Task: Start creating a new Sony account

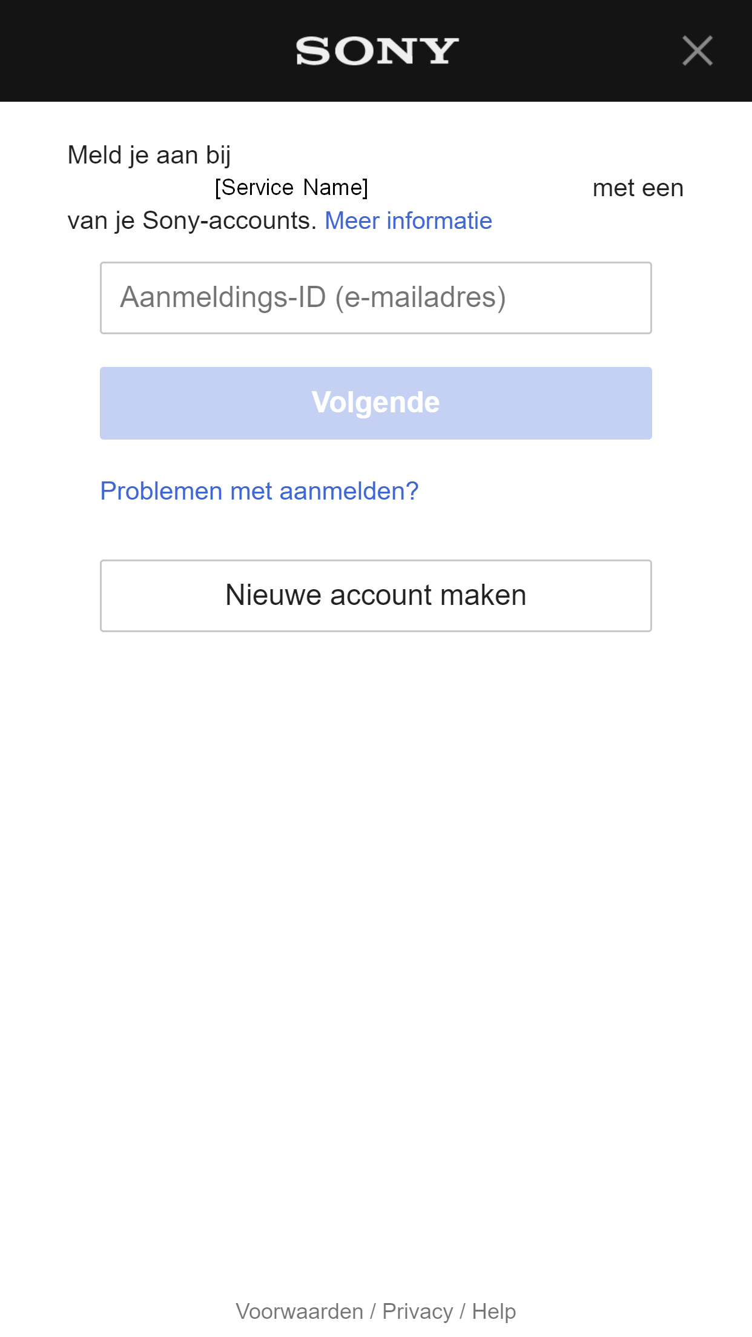Action: tap(375, 595)
